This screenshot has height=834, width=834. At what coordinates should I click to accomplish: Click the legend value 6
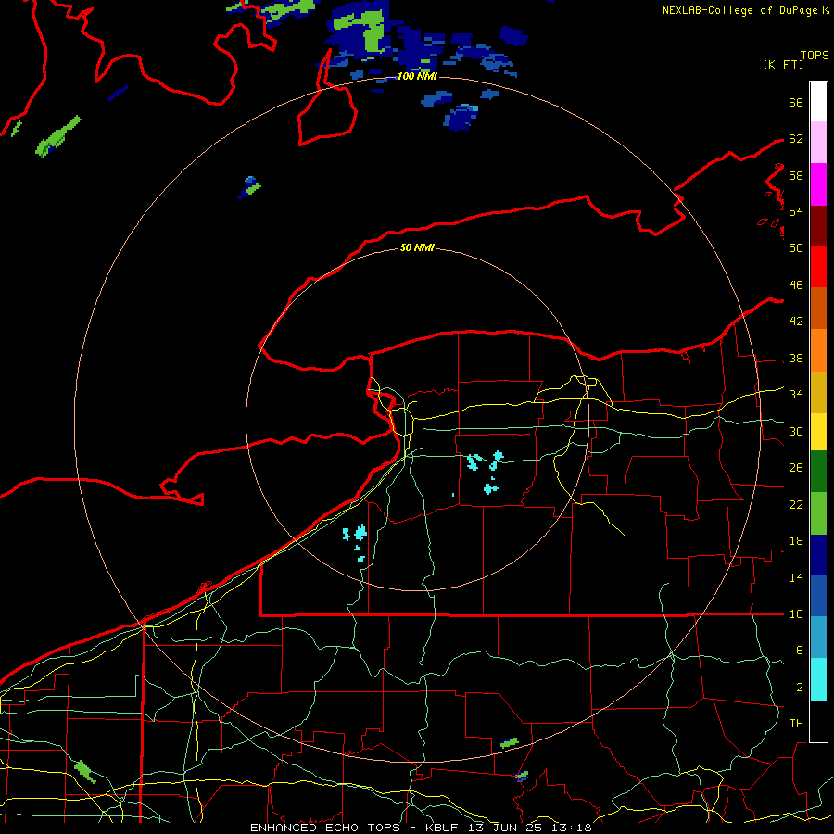[x=799, y=650]
